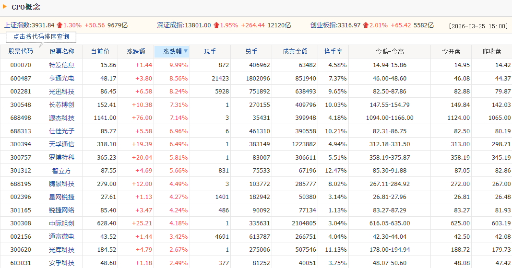
Task: Click the 创业板指 index label
Action: point(323,25)
